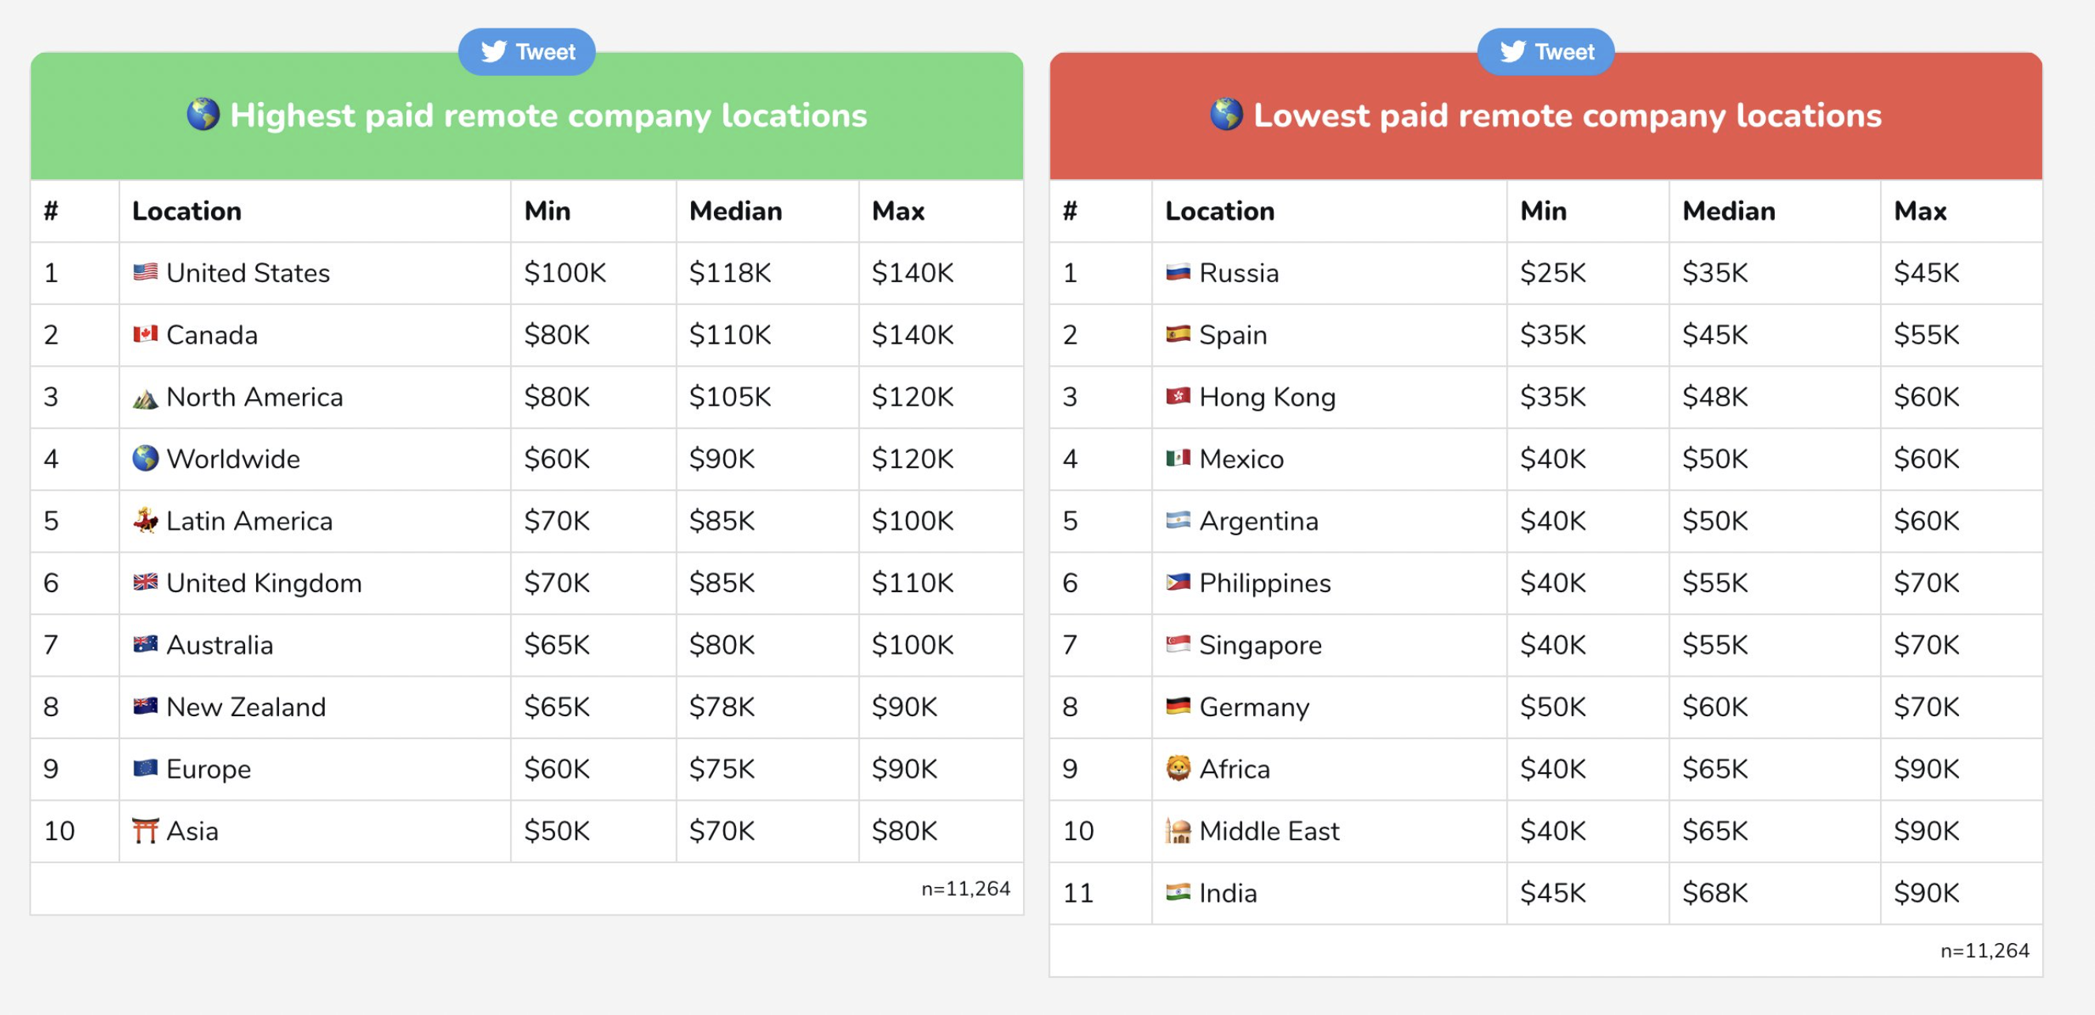Click the Latin America dancer icon
This screenshot has height=1015, width=2095.
(145, 520)
